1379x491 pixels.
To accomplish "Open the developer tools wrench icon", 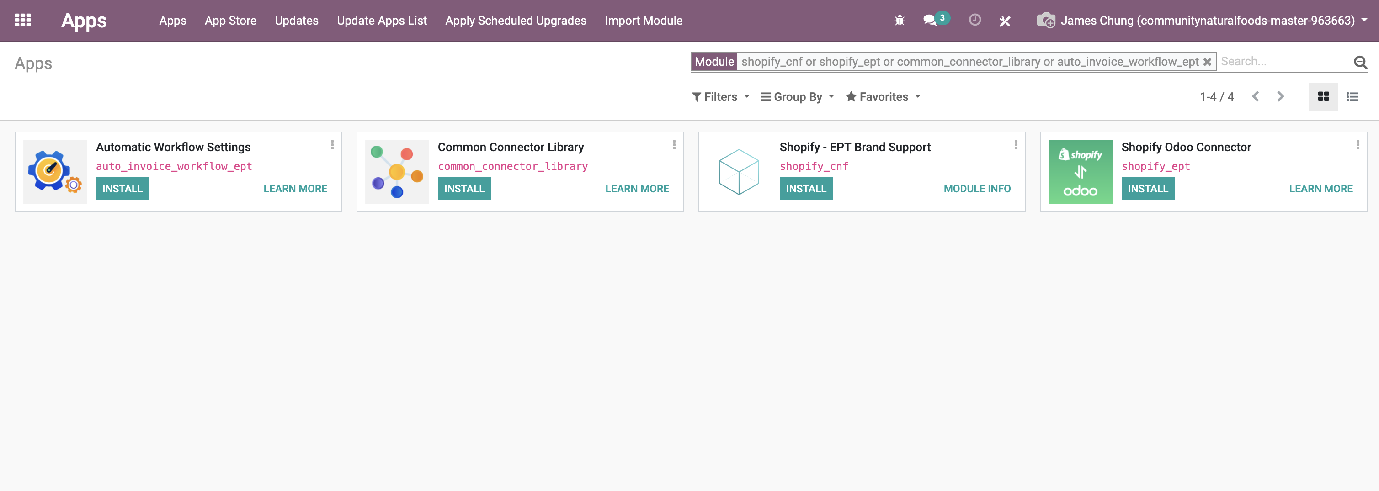I will point(1005,21).
